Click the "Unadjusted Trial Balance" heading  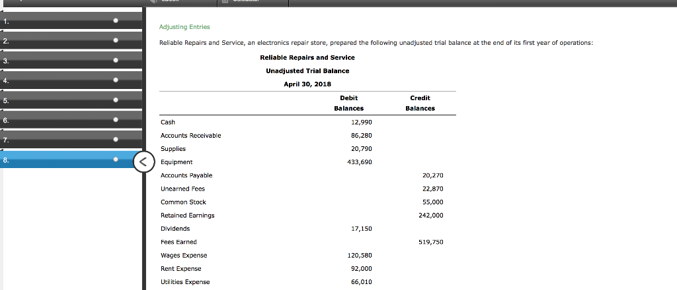(x=307, y=71)
